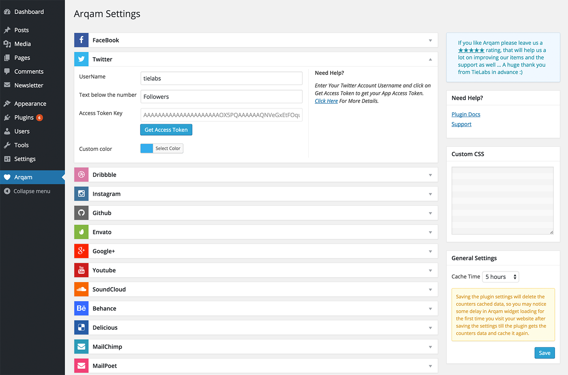Screen dimensions: 568x375
Task: Click the Google+ icon
Action: pyautogui.click(x=81, y=251)
